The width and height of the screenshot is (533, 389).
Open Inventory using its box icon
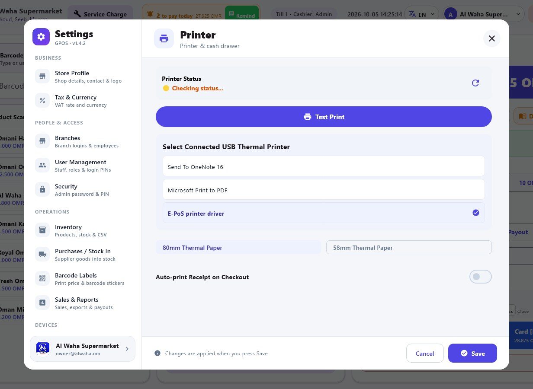(x=42, y=230)
